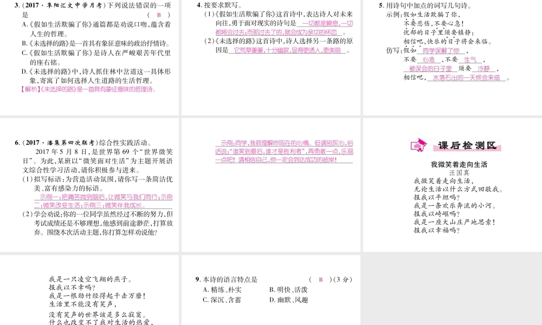Viewport: 542px width, 325px height.
Task: Click the poem line 报我以幸福吗?
Action: (x=437, y=230)
